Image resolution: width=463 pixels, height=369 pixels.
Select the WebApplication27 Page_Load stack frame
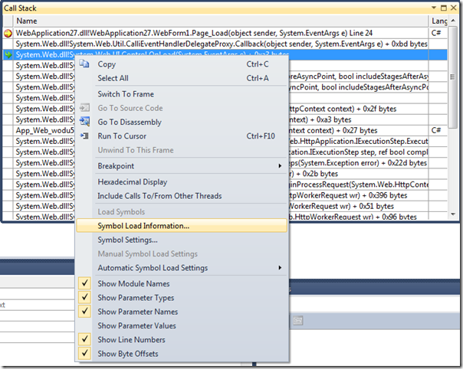click(x=221, y=33)
